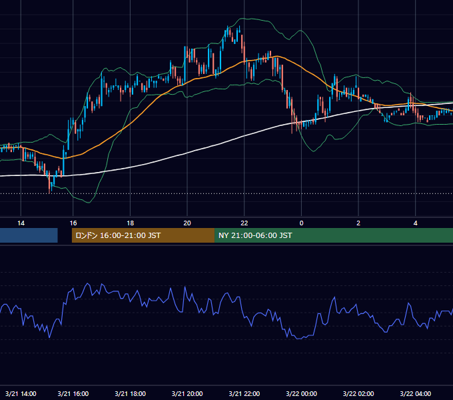
Task: Click the 22 hour label on price chart axis
Action: [x=244, y=223]
